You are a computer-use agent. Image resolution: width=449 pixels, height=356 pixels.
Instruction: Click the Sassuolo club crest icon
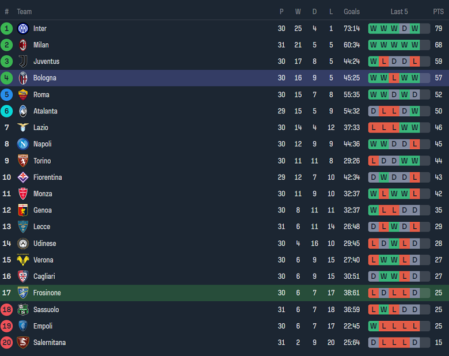pos(23,310)
